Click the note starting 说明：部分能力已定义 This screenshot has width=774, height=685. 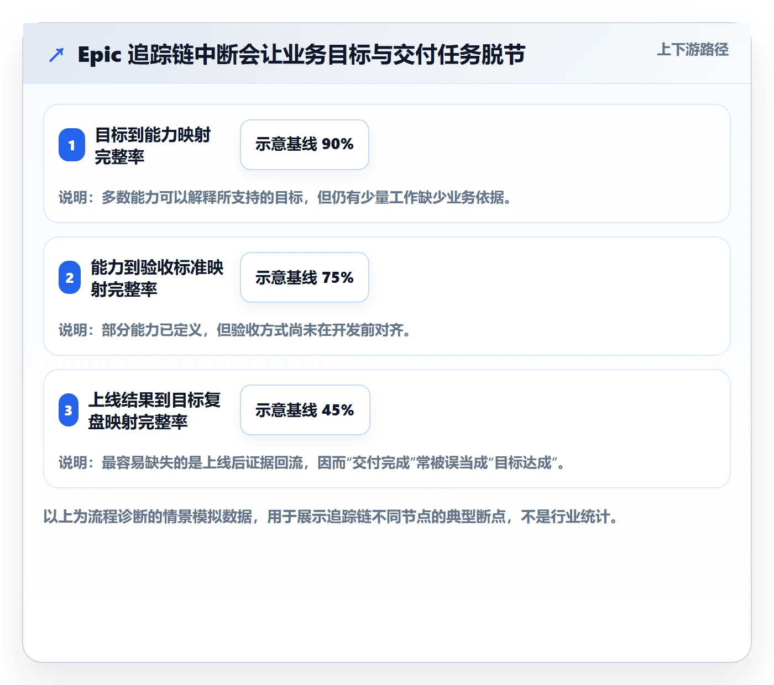235,330
